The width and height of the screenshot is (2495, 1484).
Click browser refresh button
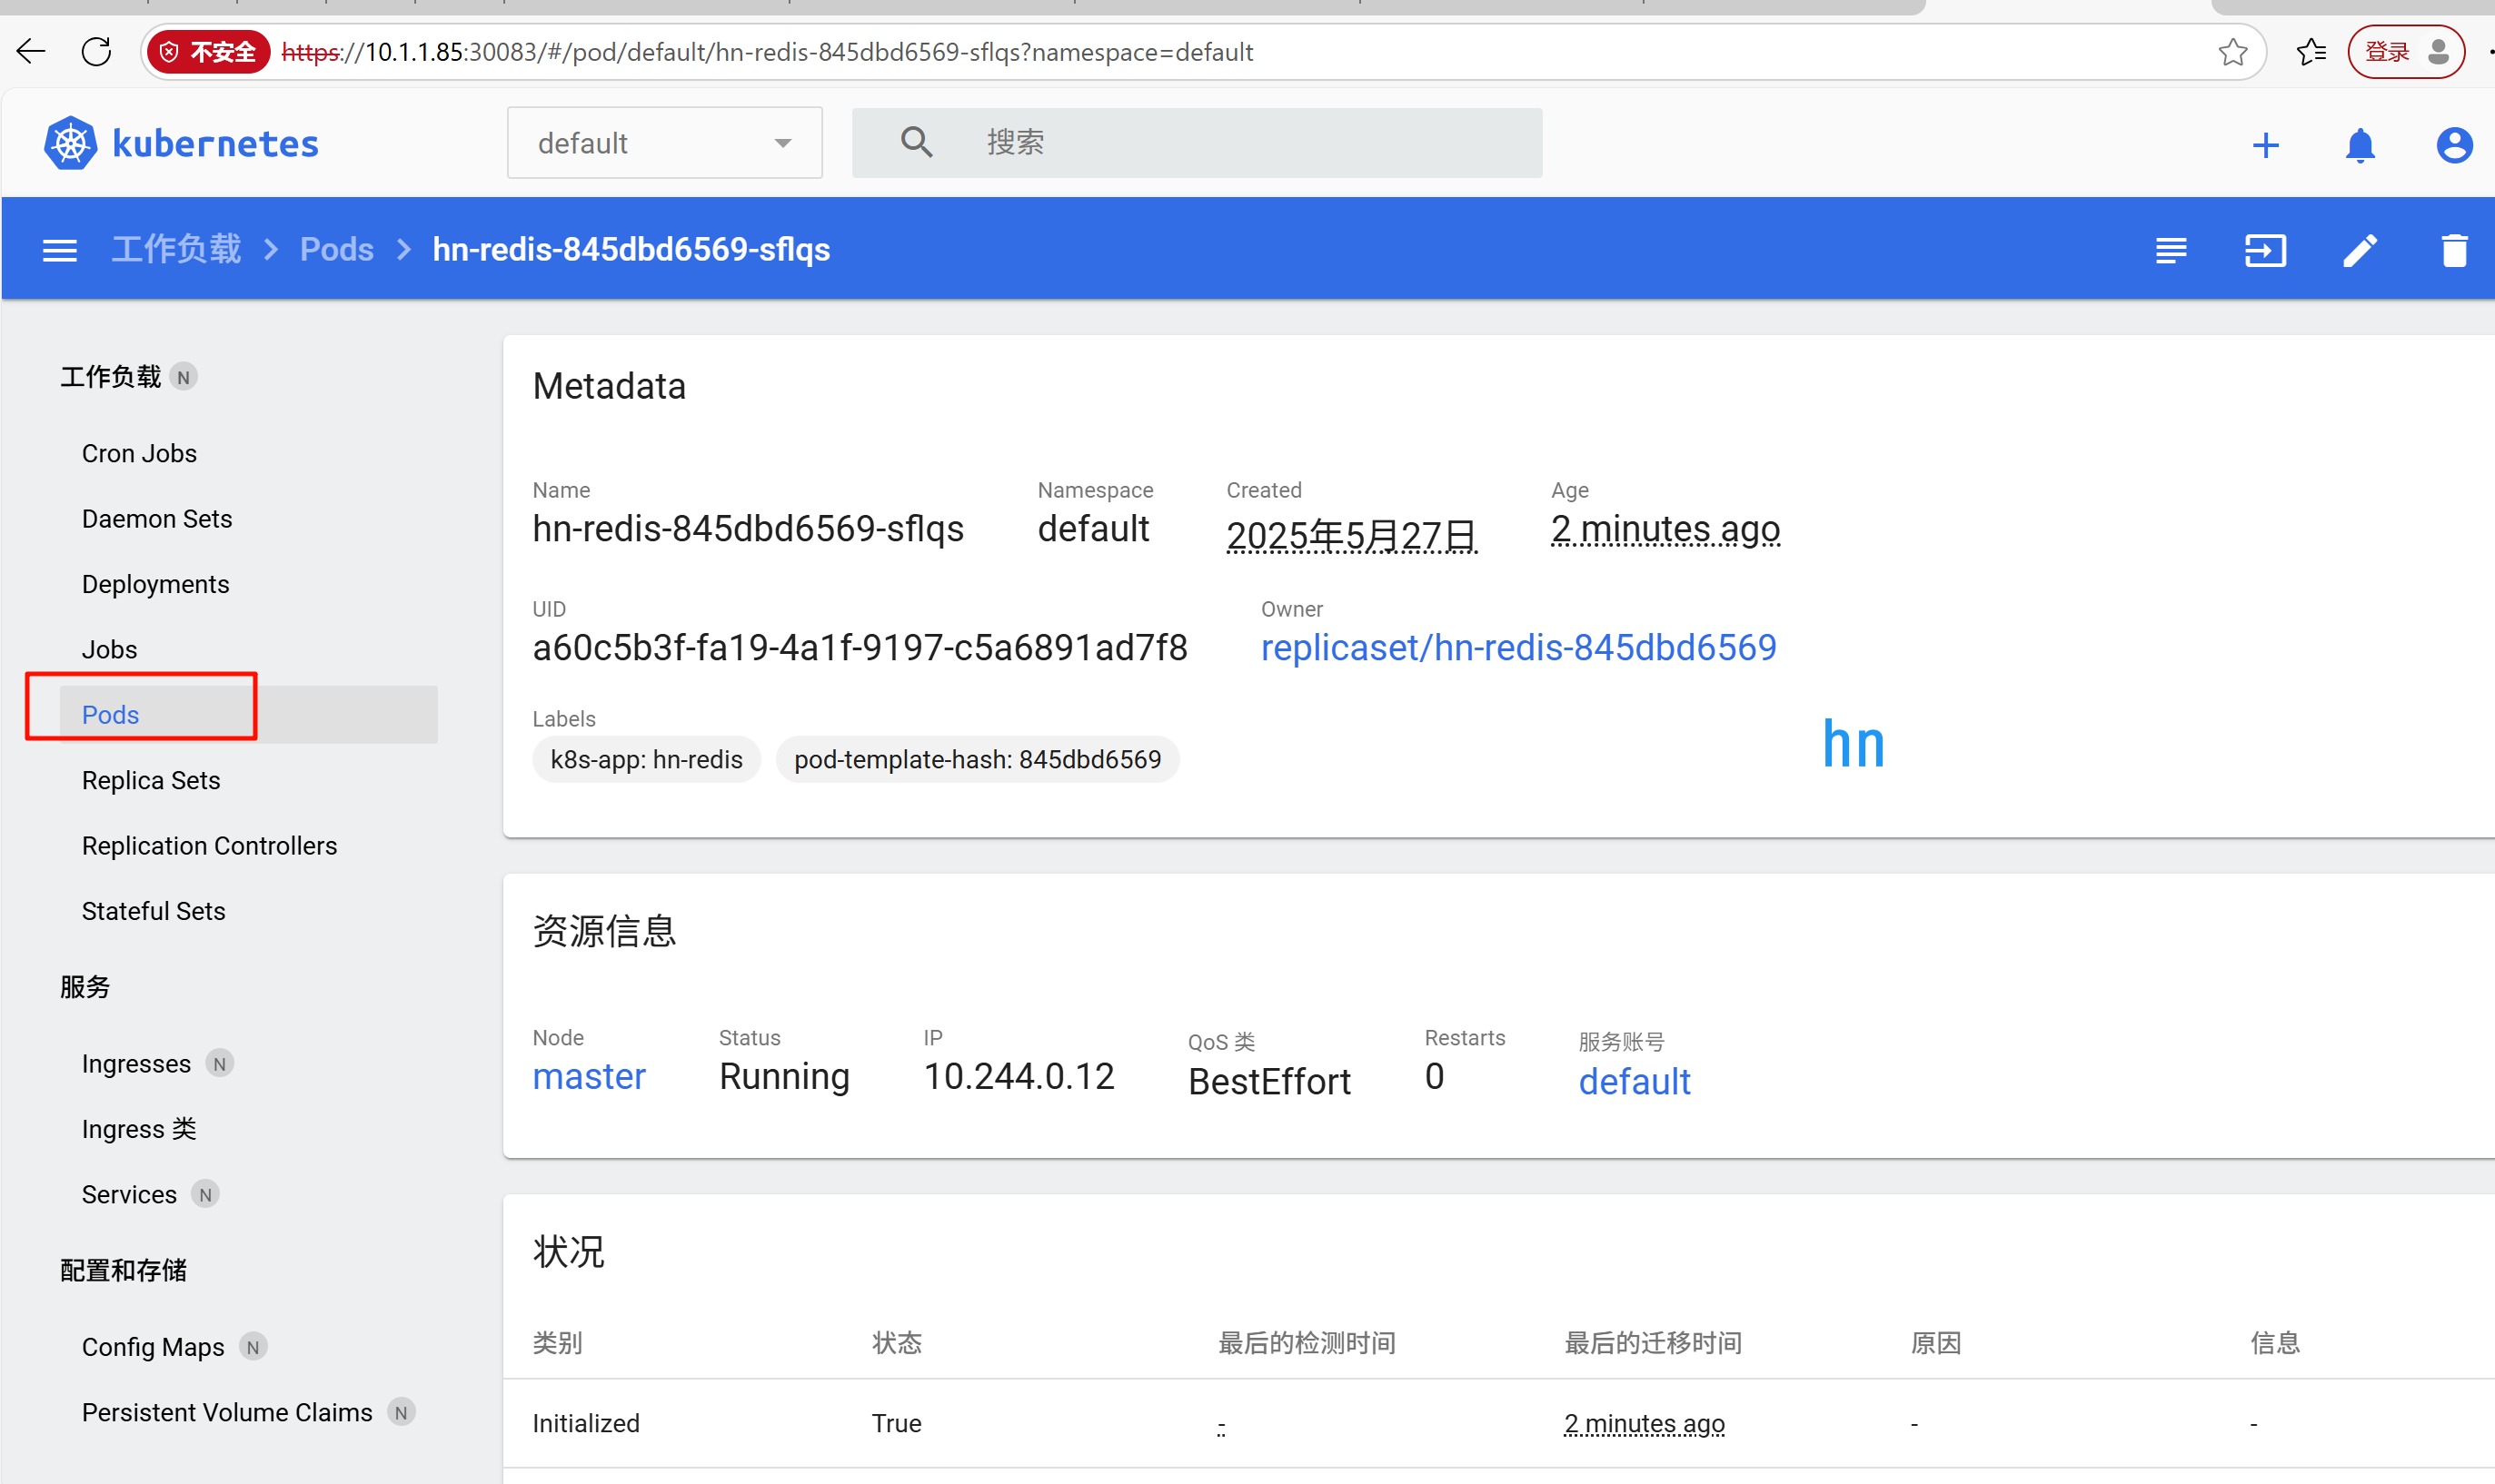96,52
